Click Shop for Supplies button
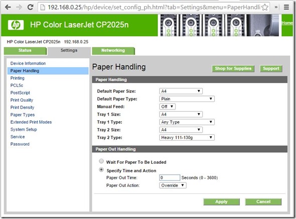This screenshot has width=296, height=219. [x=233, y=69]
